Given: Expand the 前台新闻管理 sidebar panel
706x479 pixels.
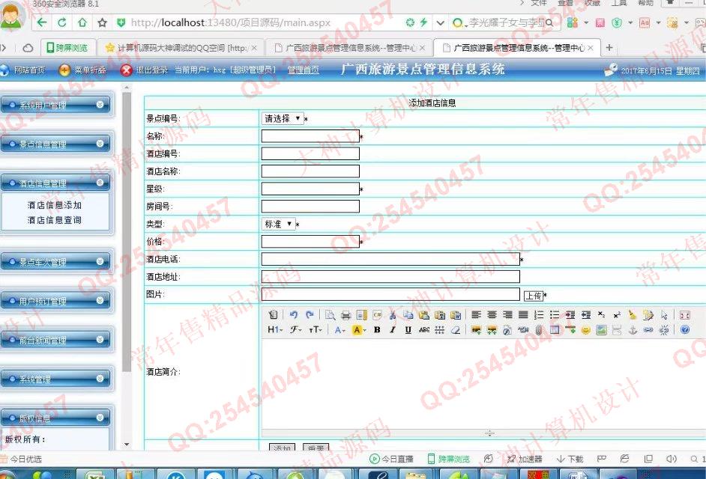Looking at the screenshot, I should (56, 340).
